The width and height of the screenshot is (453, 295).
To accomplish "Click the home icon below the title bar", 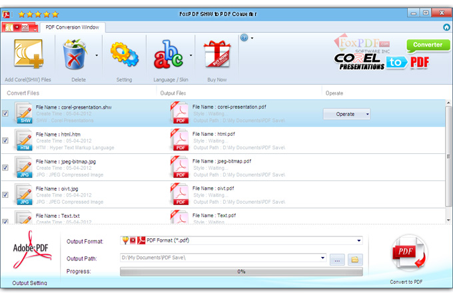I will [x=446, y=27].
